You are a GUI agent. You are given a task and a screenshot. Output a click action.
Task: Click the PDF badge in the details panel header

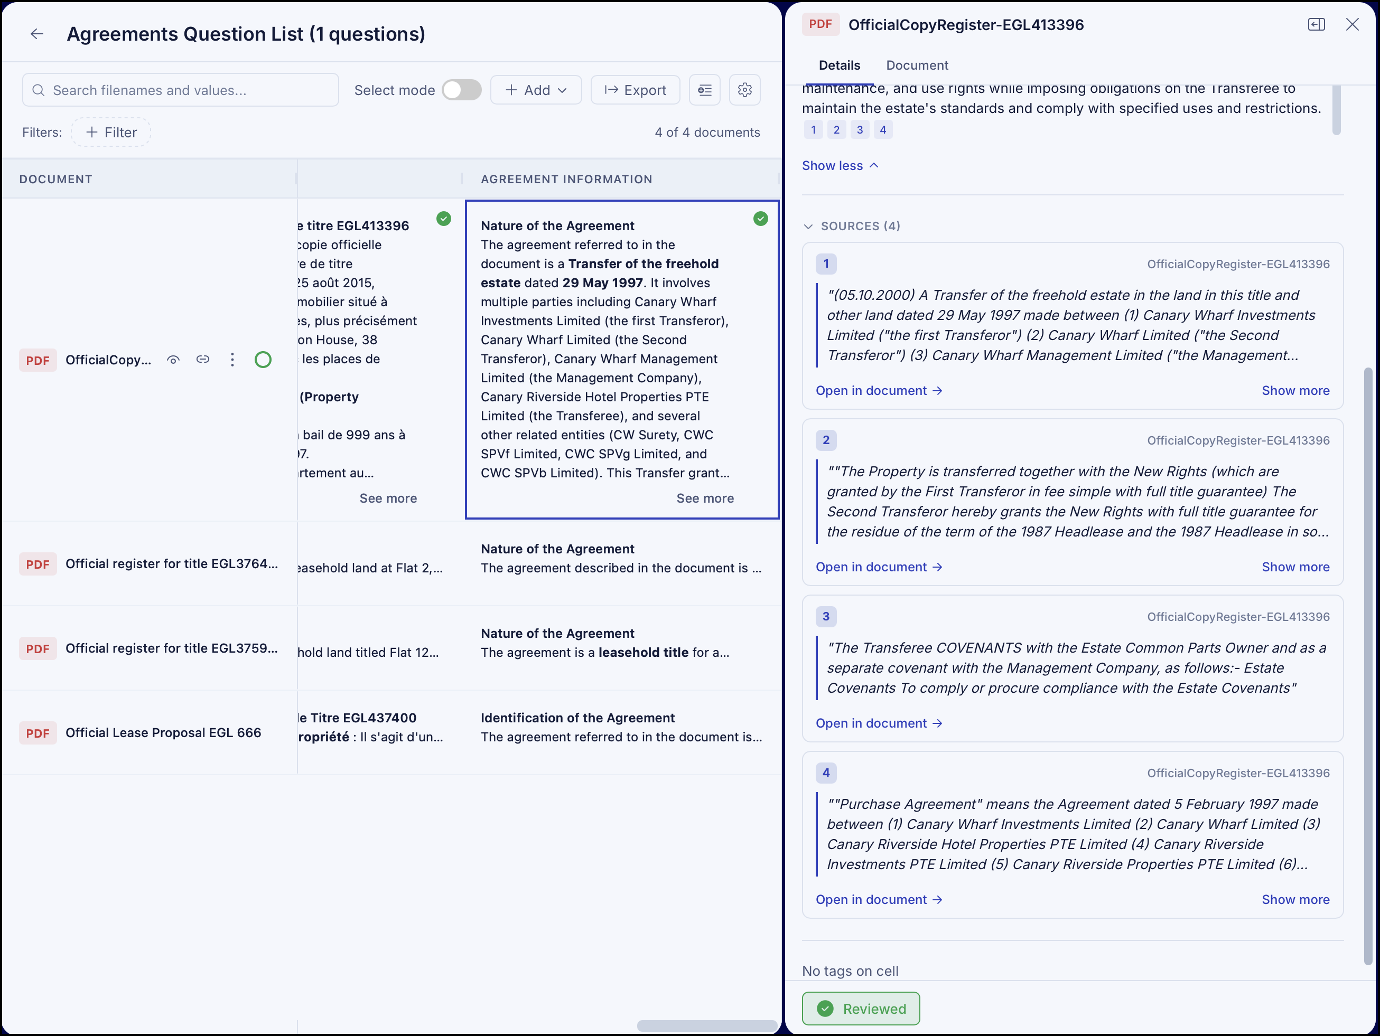(820, 24)
